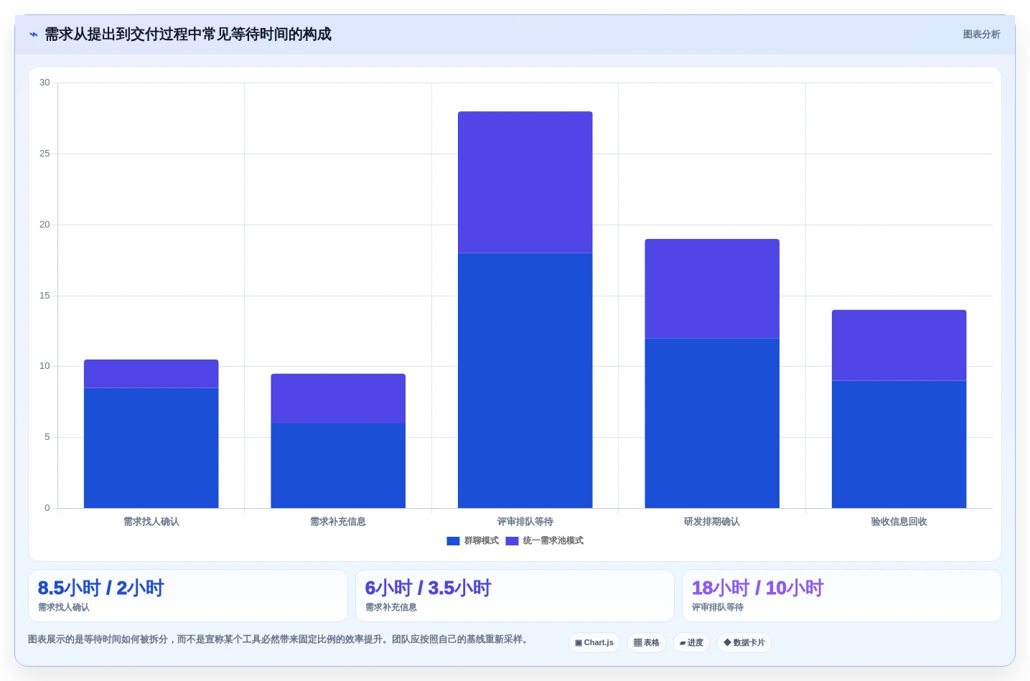The image size is (1030, 681).
Task: Click the 评审排队等待 caption in third card
Action: click(718, 607)
